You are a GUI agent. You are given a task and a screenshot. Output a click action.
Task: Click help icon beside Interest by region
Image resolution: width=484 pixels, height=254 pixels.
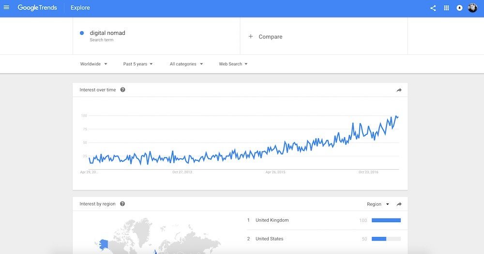122,204
